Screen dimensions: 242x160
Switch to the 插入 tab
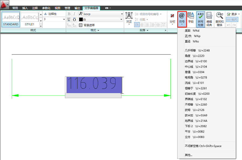pyautogui.click(x=25, y=8)
